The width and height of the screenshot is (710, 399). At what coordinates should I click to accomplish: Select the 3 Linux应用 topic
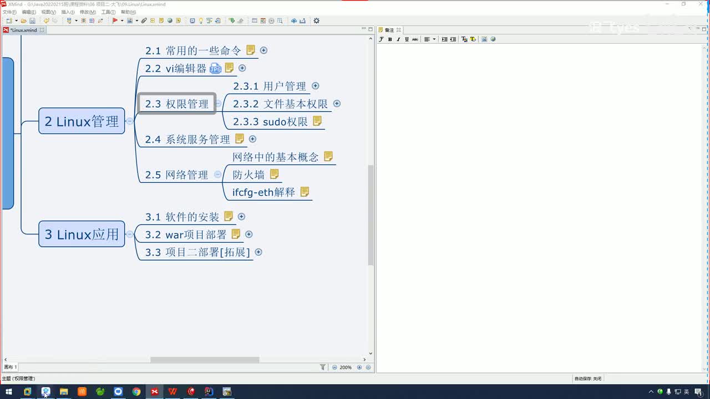82,234
